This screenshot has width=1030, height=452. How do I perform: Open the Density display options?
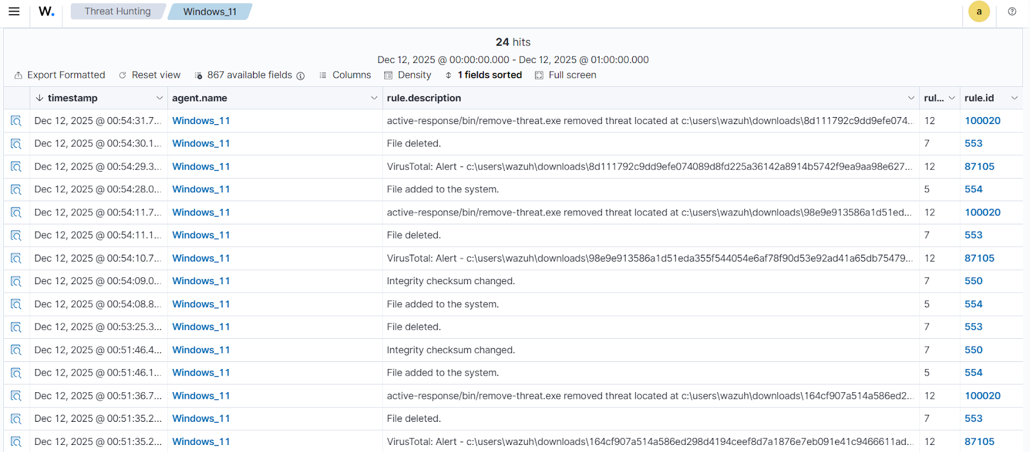[x=407, y=75]
